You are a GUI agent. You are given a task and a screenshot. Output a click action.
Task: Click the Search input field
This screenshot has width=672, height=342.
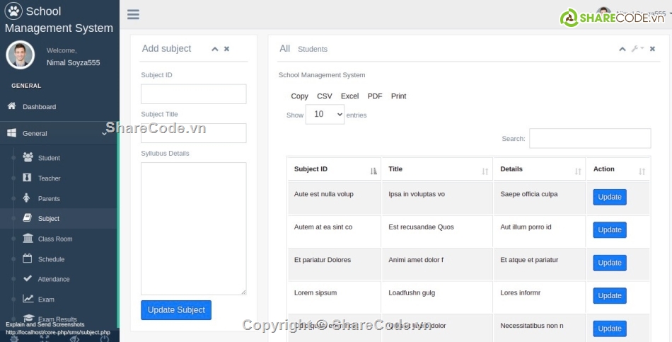point(589,139)
